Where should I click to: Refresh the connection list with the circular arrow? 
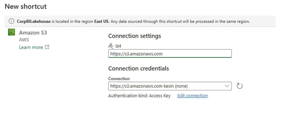coord(239,86)
